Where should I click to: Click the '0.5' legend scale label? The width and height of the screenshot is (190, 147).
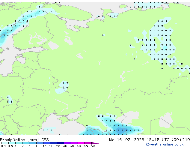10,146
